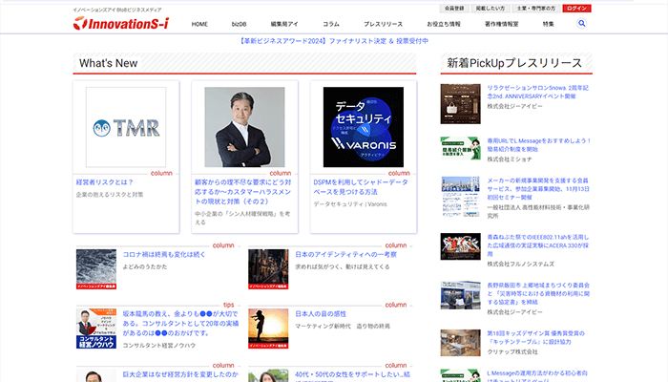The width and height of the screenshot is (668, 382).
Task: Click the 簡易紹介報酬 green banner thumbnail
Action: (461, 148)
